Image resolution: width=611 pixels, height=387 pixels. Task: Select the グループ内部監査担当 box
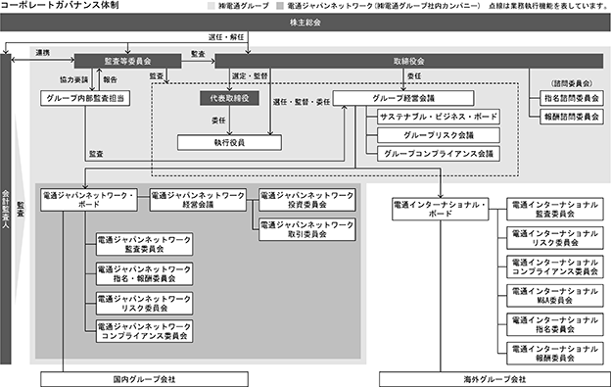pos(85,98)
